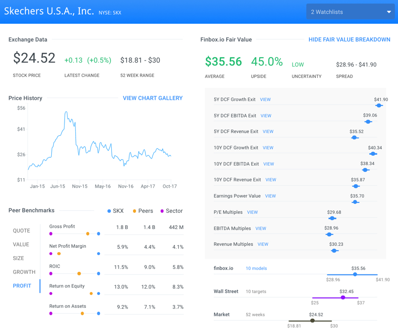Click the SKX dot on Return on Assets row
Screen dimensions: 398x333
pos(99,313)
